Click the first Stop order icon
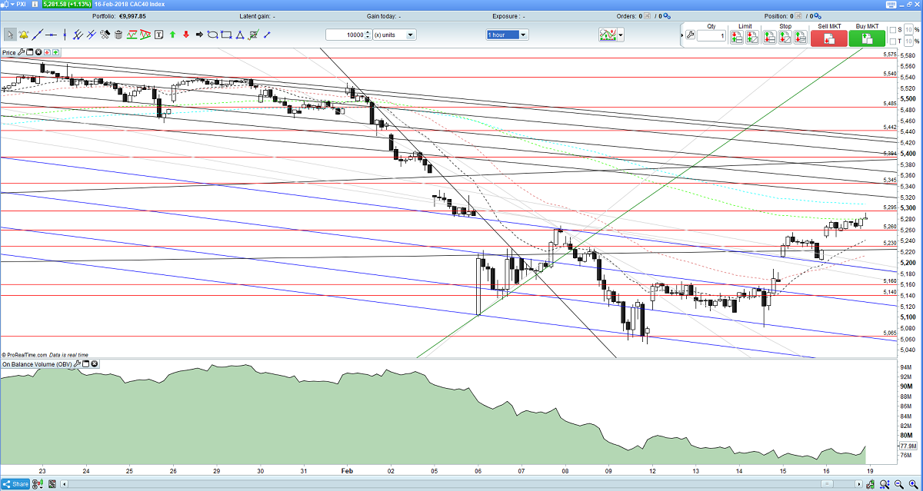 (x=769, y=37)
